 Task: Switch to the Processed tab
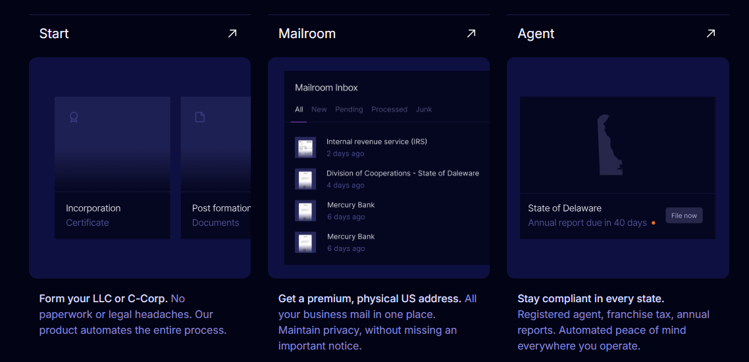(x=389, y=110)
